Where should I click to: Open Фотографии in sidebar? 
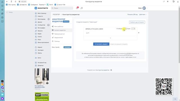pos(41,28)
